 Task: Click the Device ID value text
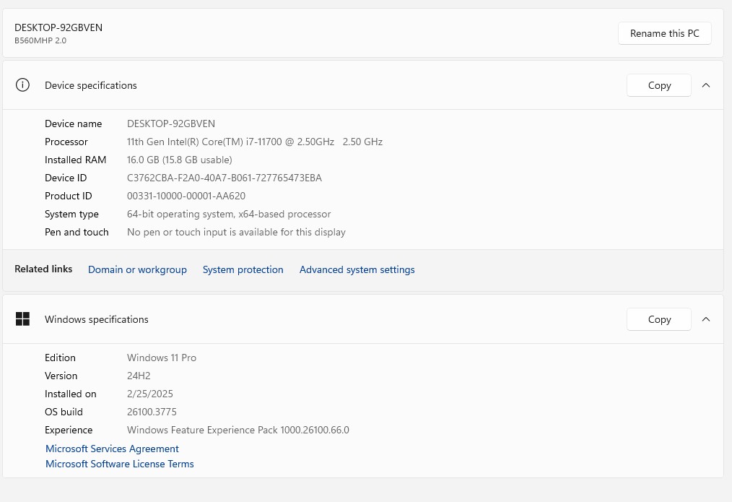pyautogui.click(x=225, y=178)
